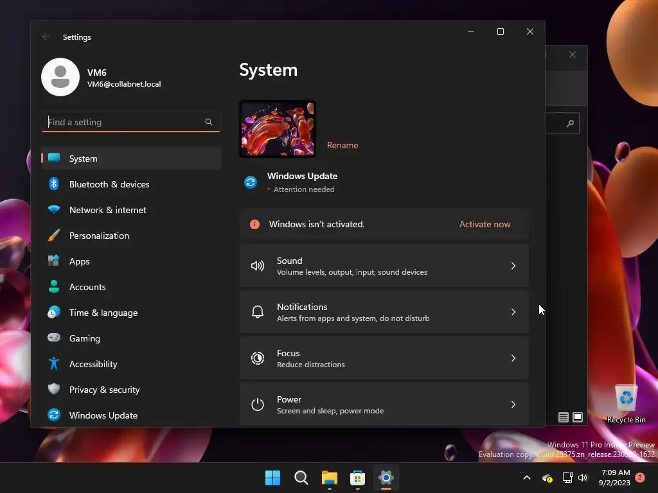Select Accessibility in the sidebar
This screenshot has width=658, height=493.
(131, 363)
